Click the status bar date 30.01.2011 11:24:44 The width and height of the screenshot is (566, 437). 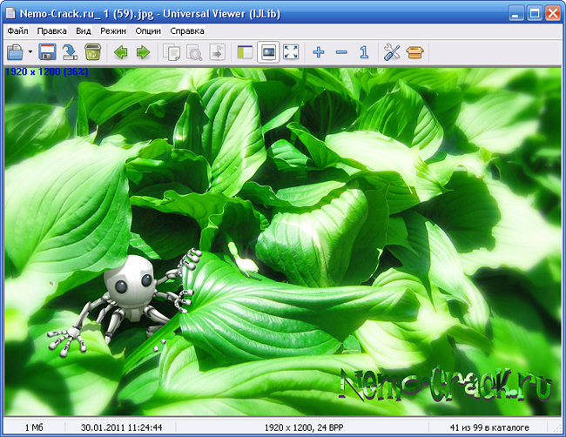pos(121,427)
